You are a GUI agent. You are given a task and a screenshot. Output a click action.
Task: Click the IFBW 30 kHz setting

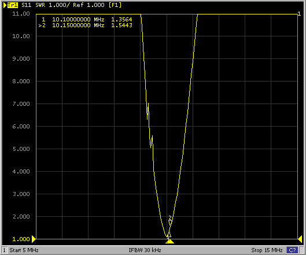click(x=145, y=250)
